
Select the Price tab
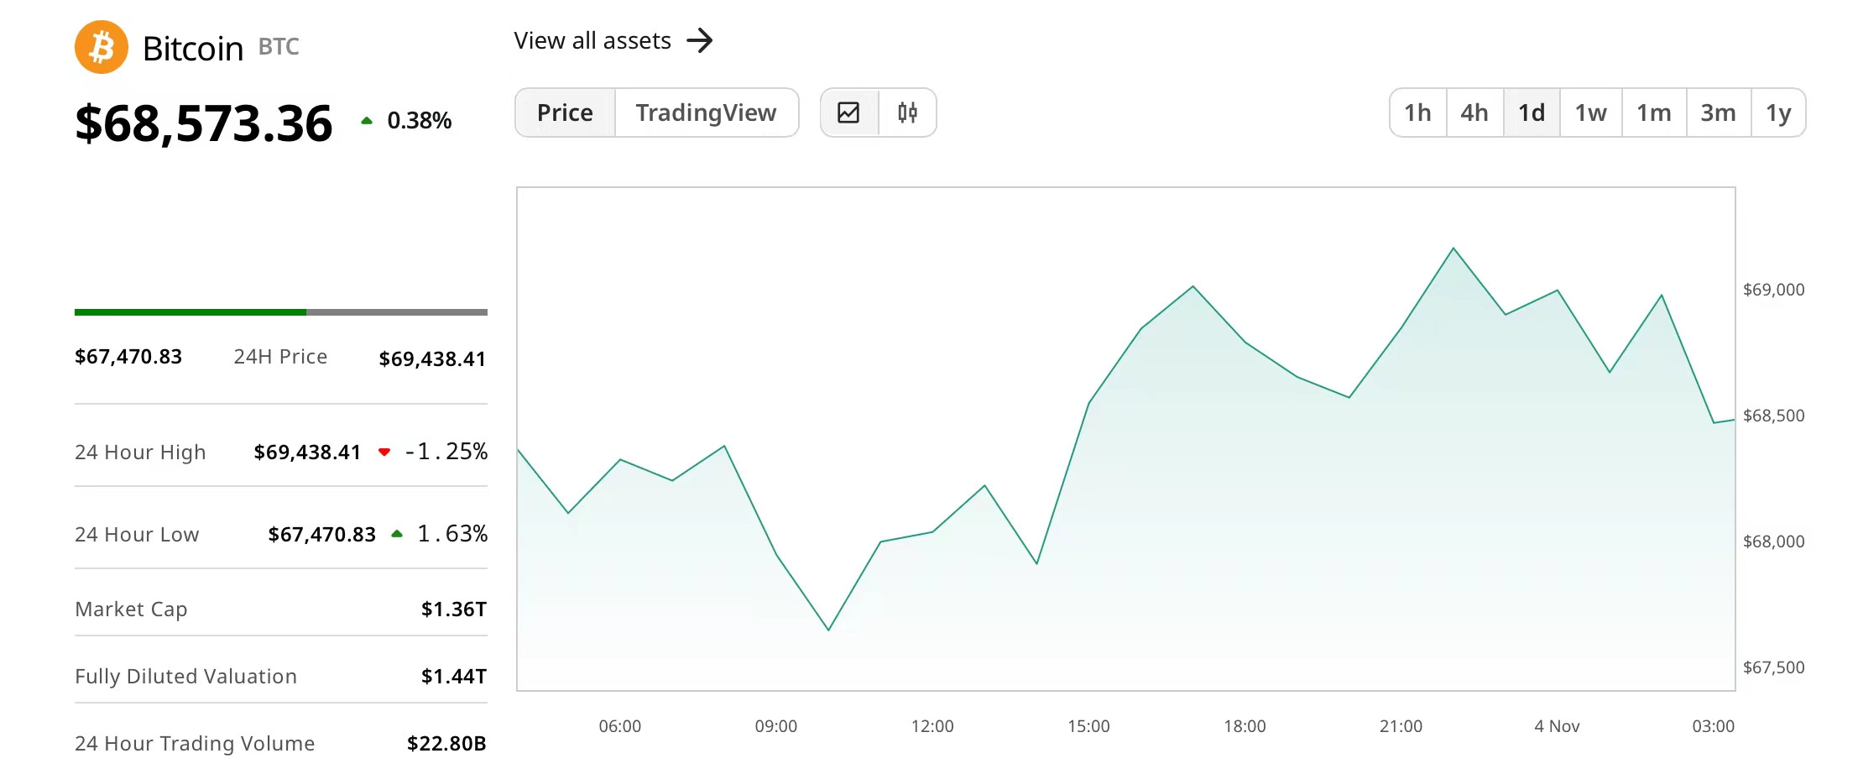[565, 112]
